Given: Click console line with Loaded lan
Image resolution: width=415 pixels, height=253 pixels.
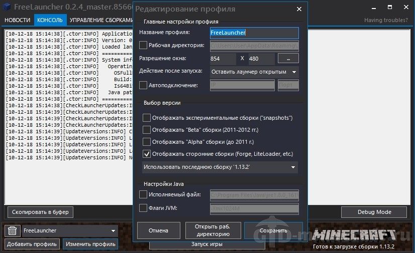Looking at the screenshot, I should pos(69,47).
